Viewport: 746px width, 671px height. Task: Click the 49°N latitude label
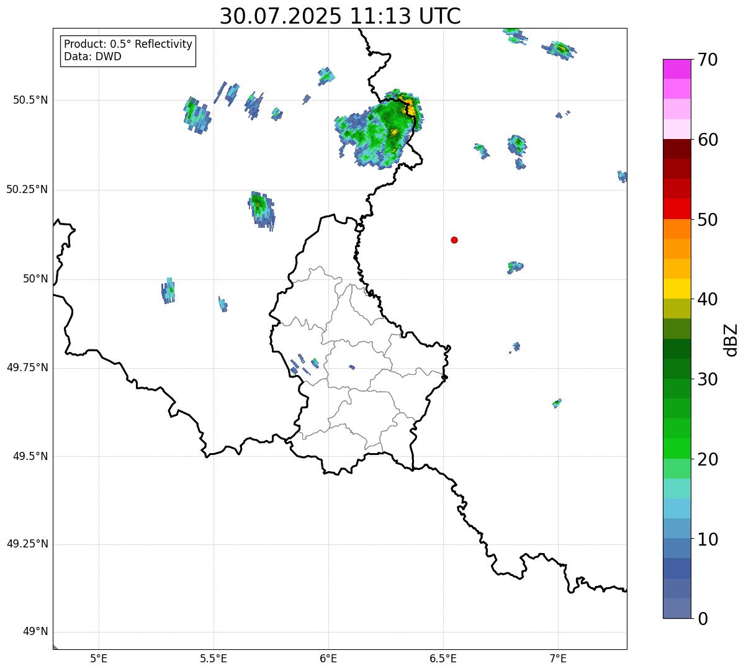[x=35, y=632]
